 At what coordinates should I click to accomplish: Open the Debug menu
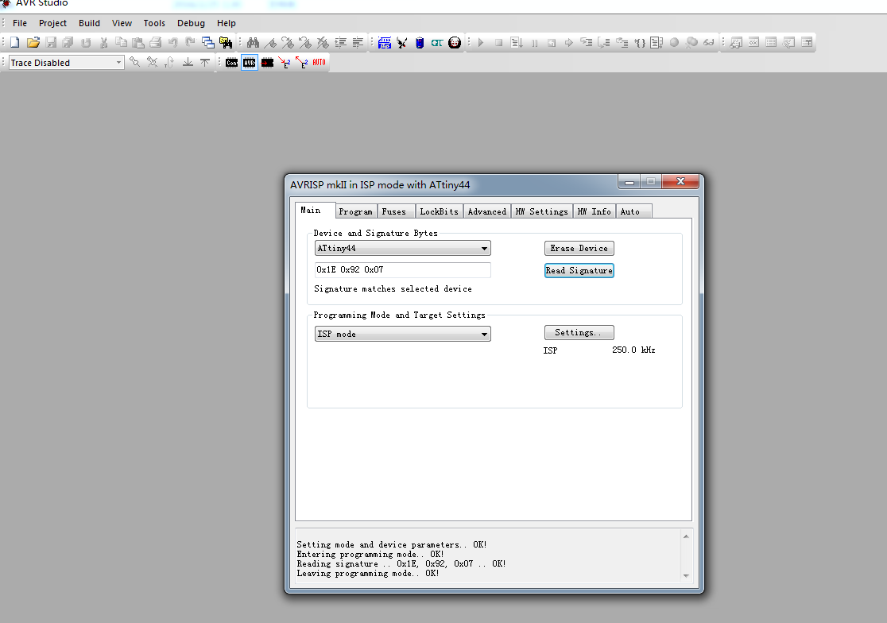tap(192, 23)
